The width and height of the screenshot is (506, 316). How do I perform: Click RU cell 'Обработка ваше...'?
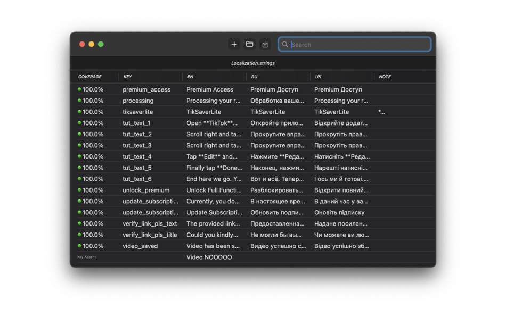[x=277, y=101]
